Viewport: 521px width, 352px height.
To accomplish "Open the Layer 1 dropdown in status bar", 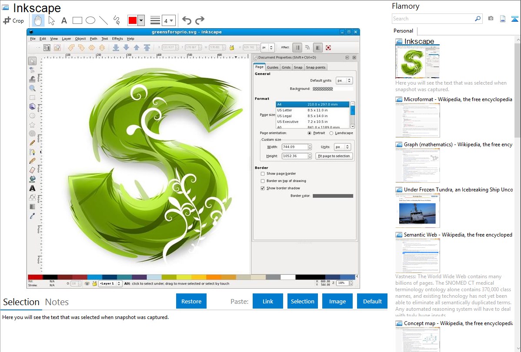I will 110,284.
